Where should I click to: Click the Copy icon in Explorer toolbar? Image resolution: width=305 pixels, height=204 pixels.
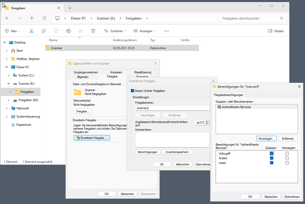point(44,31)
